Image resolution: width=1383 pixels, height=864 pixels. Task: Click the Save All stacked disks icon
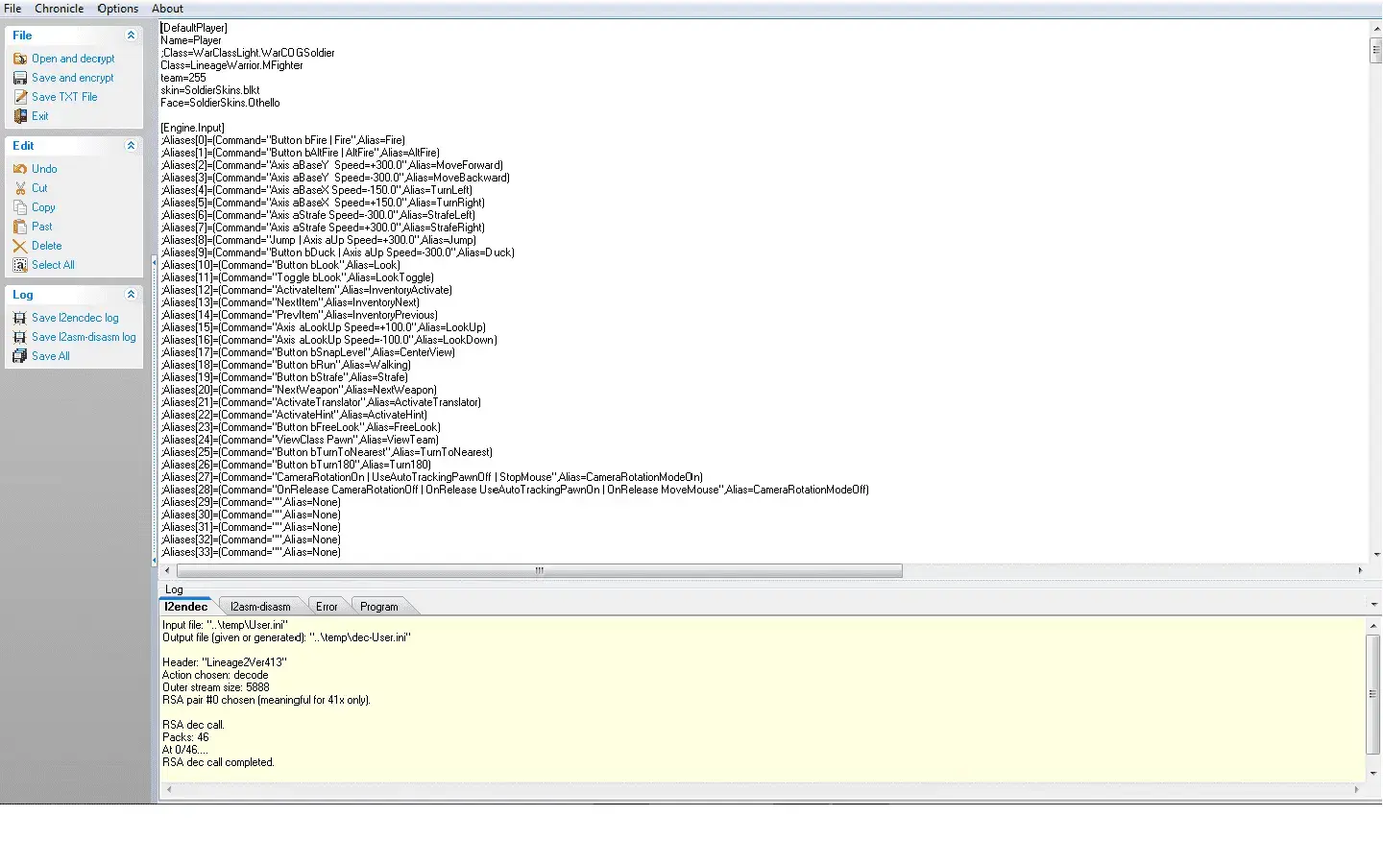point(20,356)
